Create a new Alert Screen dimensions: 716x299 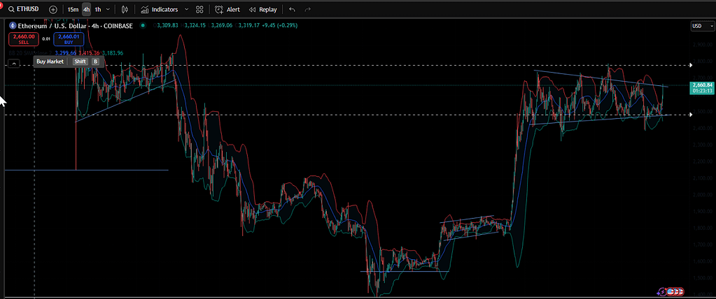[227, 10]
